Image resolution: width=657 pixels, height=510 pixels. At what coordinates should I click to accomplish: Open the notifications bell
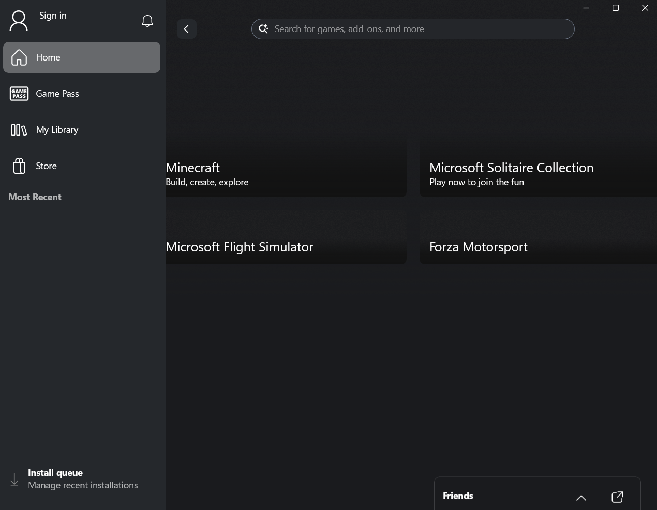coord(147,21)
